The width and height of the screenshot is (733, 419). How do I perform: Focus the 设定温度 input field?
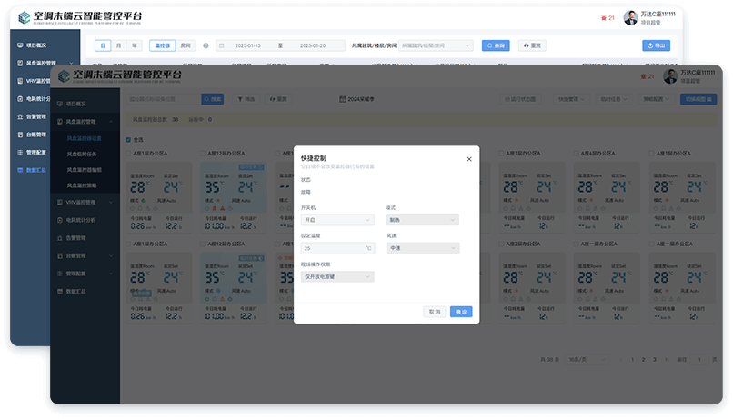[x=337, y=248]
